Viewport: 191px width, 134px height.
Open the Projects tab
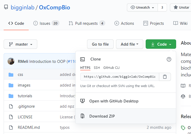153,23
